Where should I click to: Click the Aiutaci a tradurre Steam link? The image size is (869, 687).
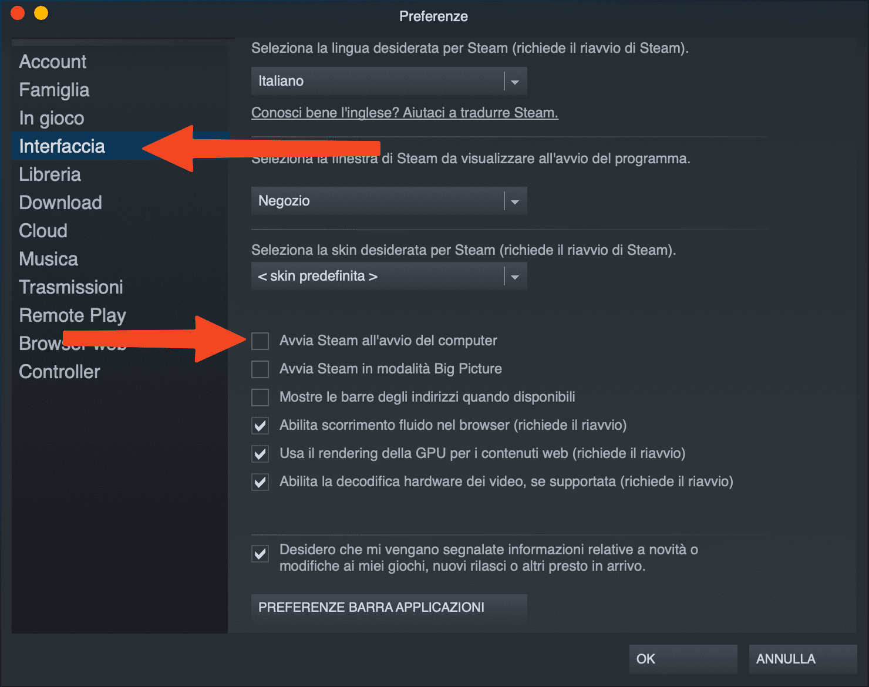[x=405, y=113]
